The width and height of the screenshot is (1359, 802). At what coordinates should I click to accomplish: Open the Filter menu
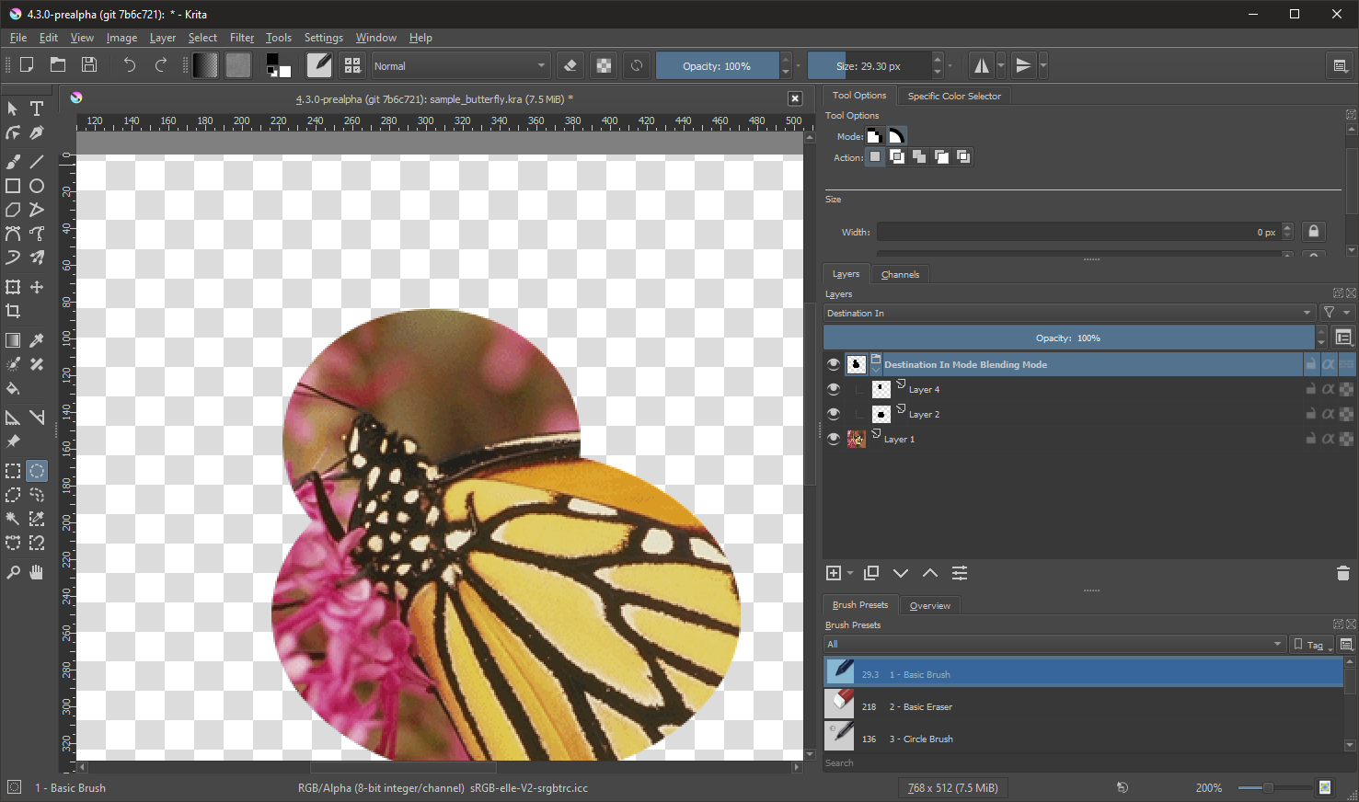click(x=242, y=38)
